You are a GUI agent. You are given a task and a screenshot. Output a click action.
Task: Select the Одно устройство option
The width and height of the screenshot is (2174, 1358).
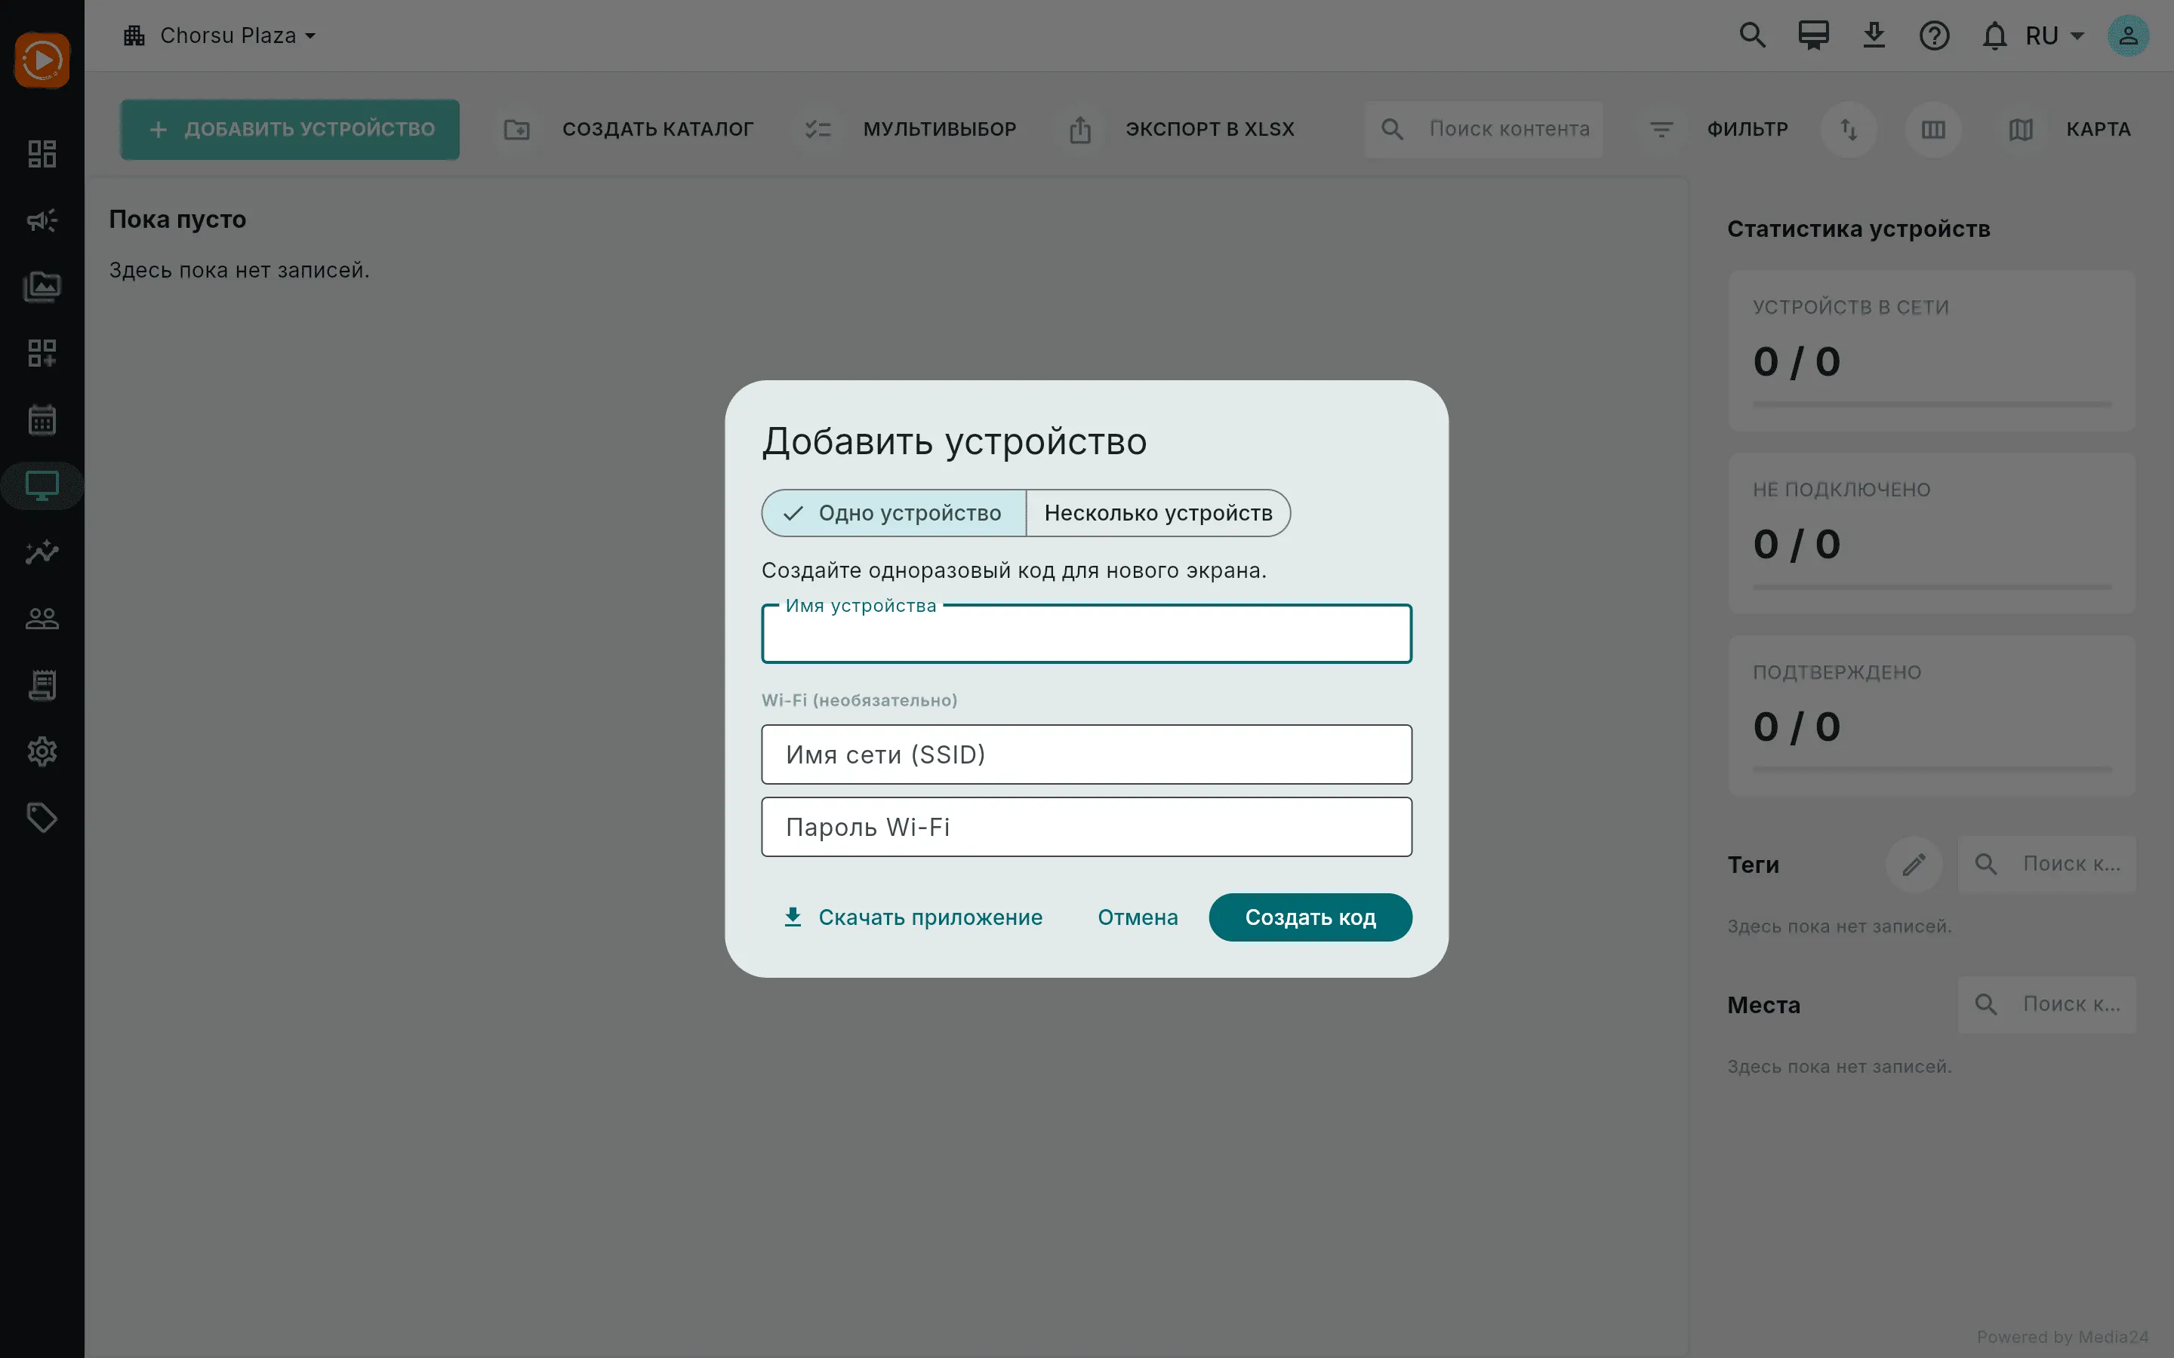point(894,513)
